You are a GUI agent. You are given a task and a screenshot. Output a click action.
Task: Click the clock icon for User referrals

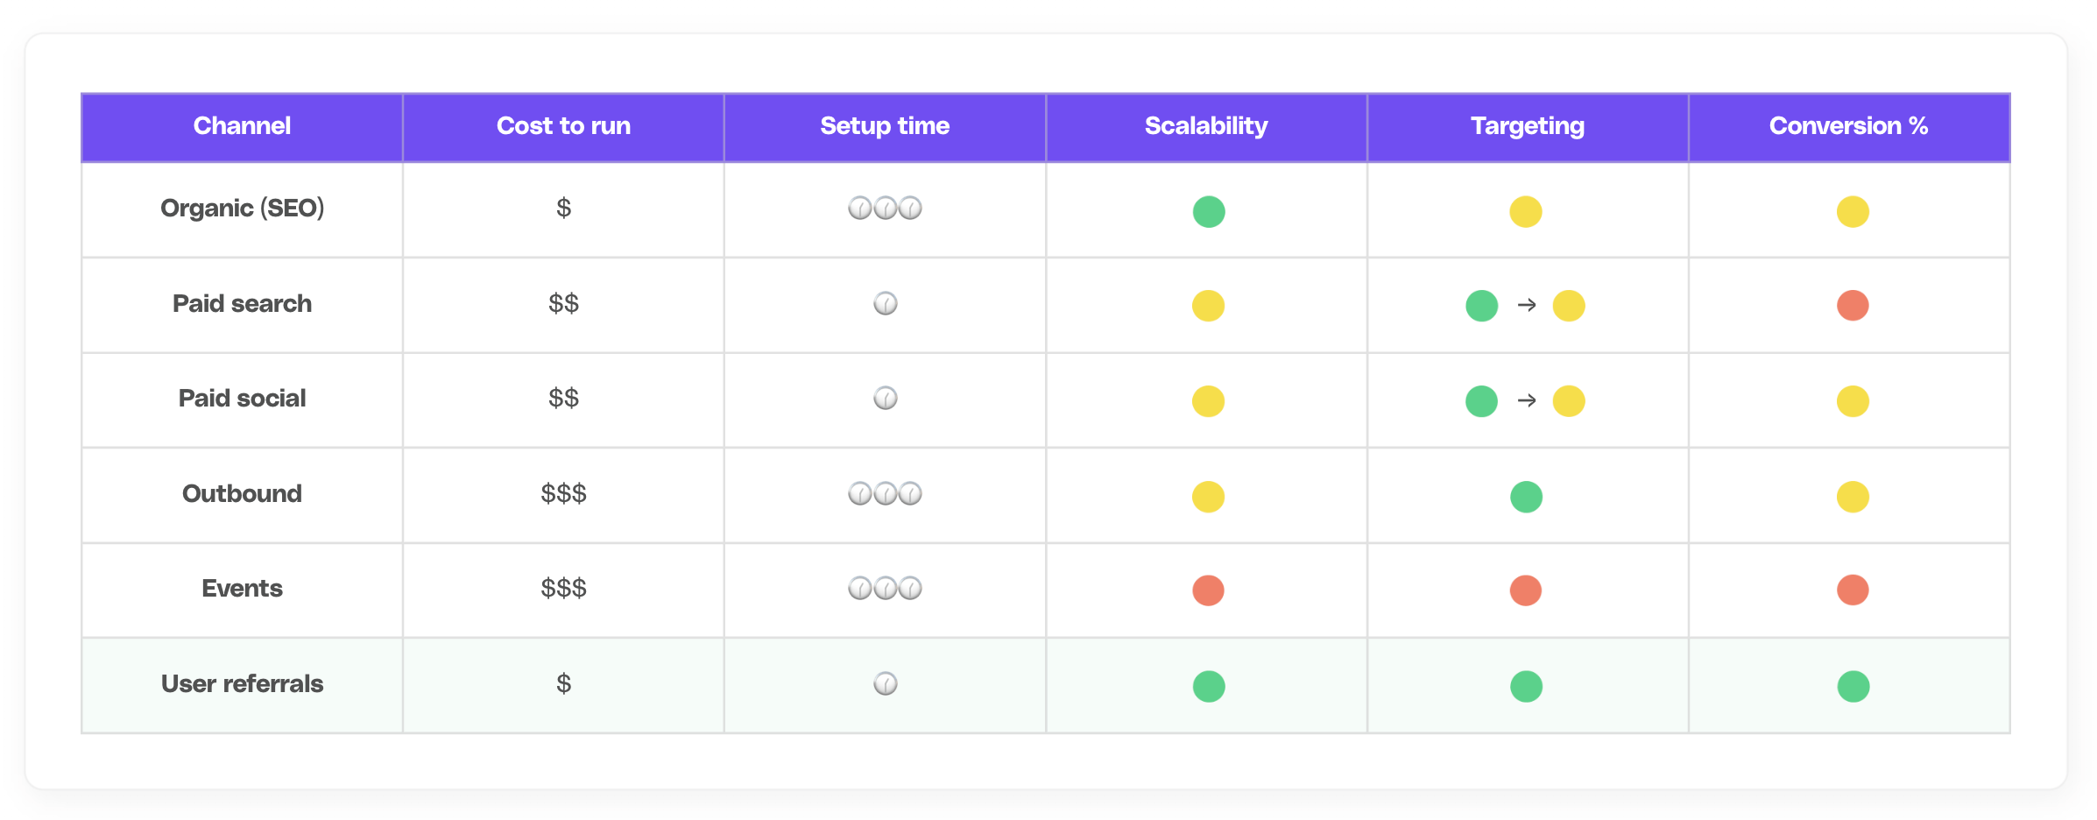tap(886, 684)
